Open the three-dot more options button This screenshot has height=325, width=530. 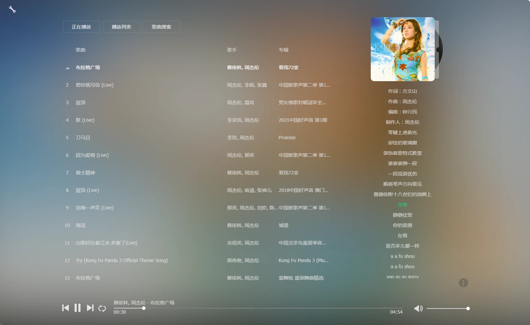463,283
